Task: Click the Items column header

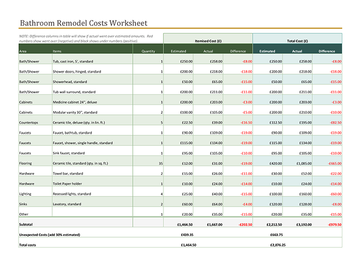Action: [x=57, y=51]
